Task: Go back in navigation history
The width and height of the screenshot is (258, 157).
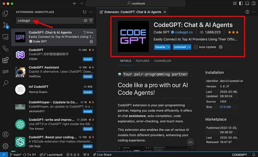Action: pos(75,3)
